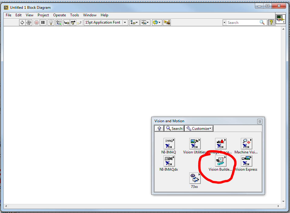
Task: Open the 73xx motion palette icon
Action: pyautogui.click(x=195, y=178)
